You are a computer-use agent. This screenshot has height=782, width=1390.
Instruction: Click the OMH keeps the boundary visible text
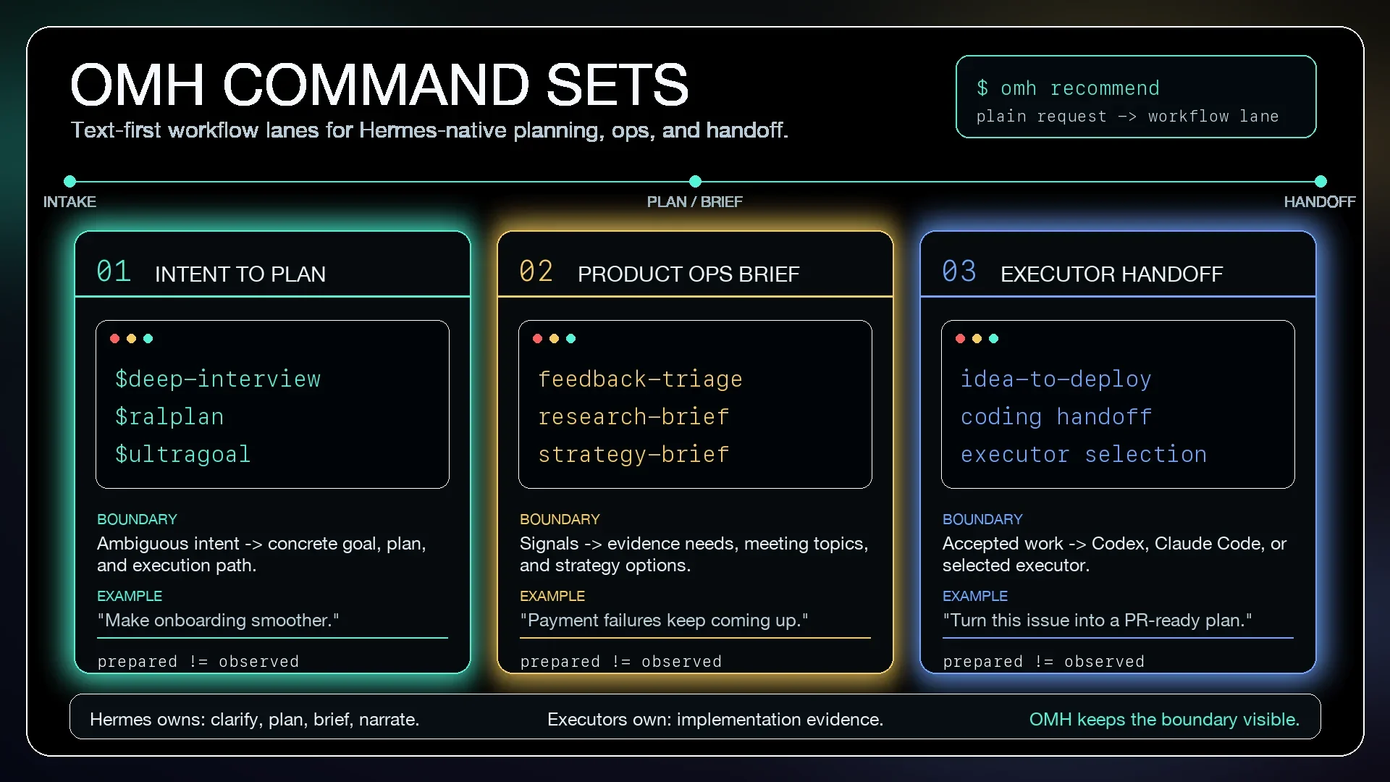1164,719
